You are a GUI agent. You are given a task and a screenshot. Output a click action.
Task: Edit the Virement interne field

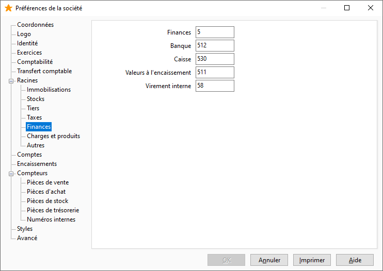click(215, 86)
